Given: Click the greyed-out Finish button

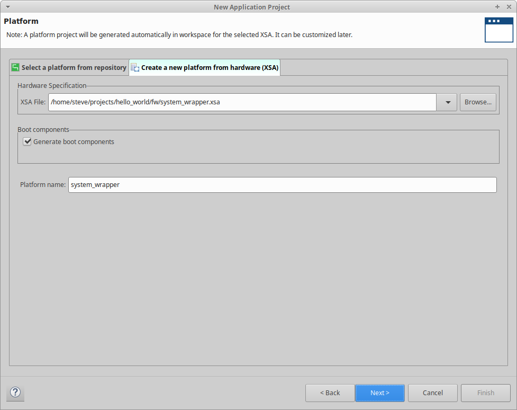Looking at the screenshot, I should coord(485,393).
